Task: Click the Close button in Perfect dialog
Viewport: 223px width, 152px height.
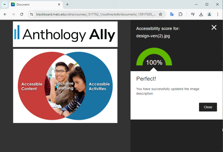Action: (208, 107)
